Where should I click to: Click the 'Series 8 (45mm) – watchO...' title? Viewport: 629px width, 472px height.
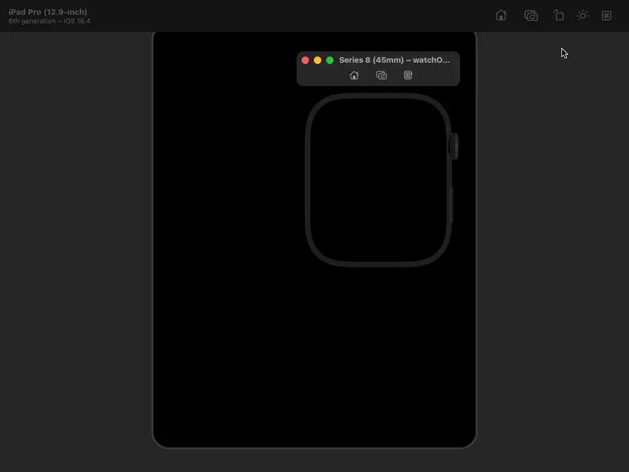(394, 60)
